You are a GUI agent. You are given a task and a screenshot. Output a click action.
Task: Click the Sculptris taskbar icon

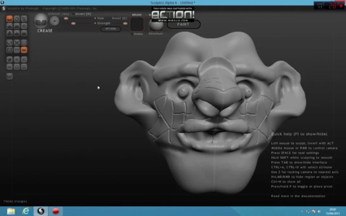point(41,211)
